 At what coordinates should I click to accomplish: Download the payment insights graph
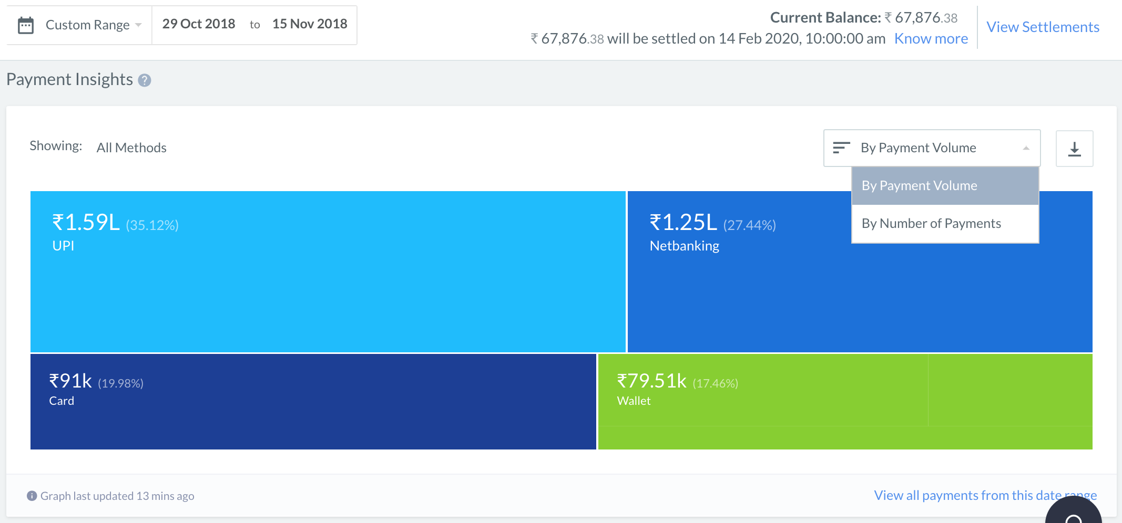click(1074, 149)
